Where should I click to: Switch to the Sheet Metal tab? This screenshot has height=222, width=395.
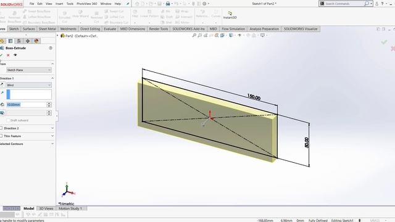click(x=47, y=29)
